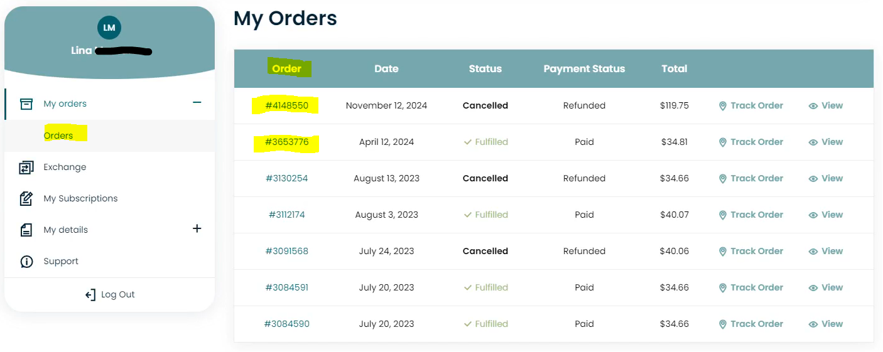883x352 pixels.
Task: Click the My details document icon
Action: [x=26, y=230]
